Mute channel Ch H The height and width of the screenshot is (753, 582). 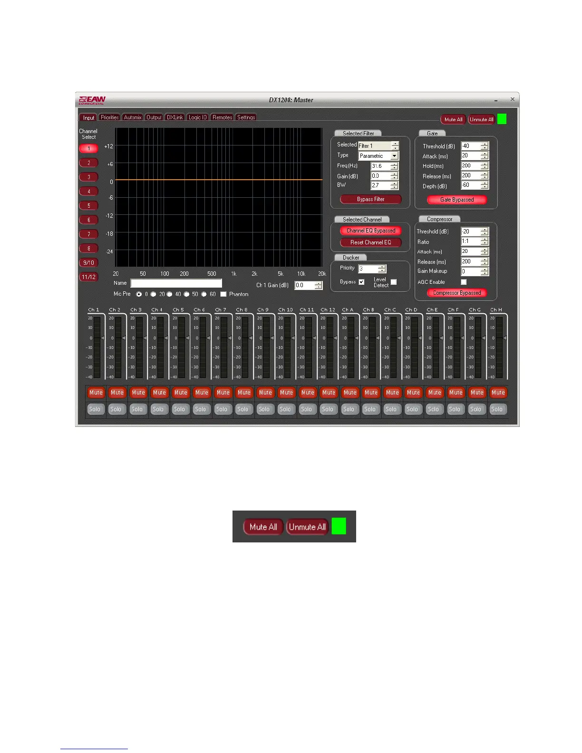coord(498,393)
